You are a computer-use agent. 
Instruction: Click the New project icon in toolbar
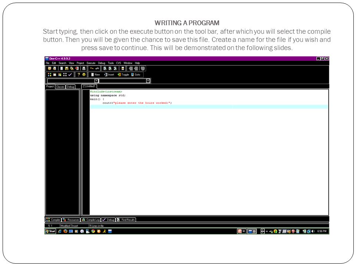[x=49, y=68]
